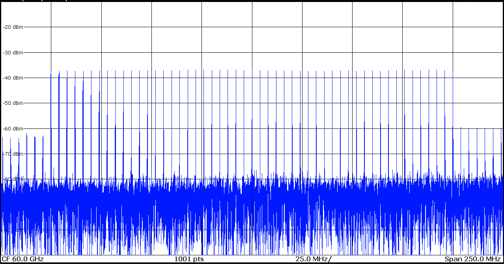Click the partially hidden -80 dBm axis label
Viewport: 504px width, 264px height.
click(x=13, y=179)
